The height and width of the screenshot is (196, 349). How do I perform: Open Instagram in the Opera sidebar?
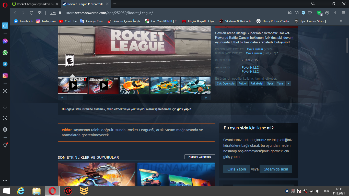(x=5, y=76)
